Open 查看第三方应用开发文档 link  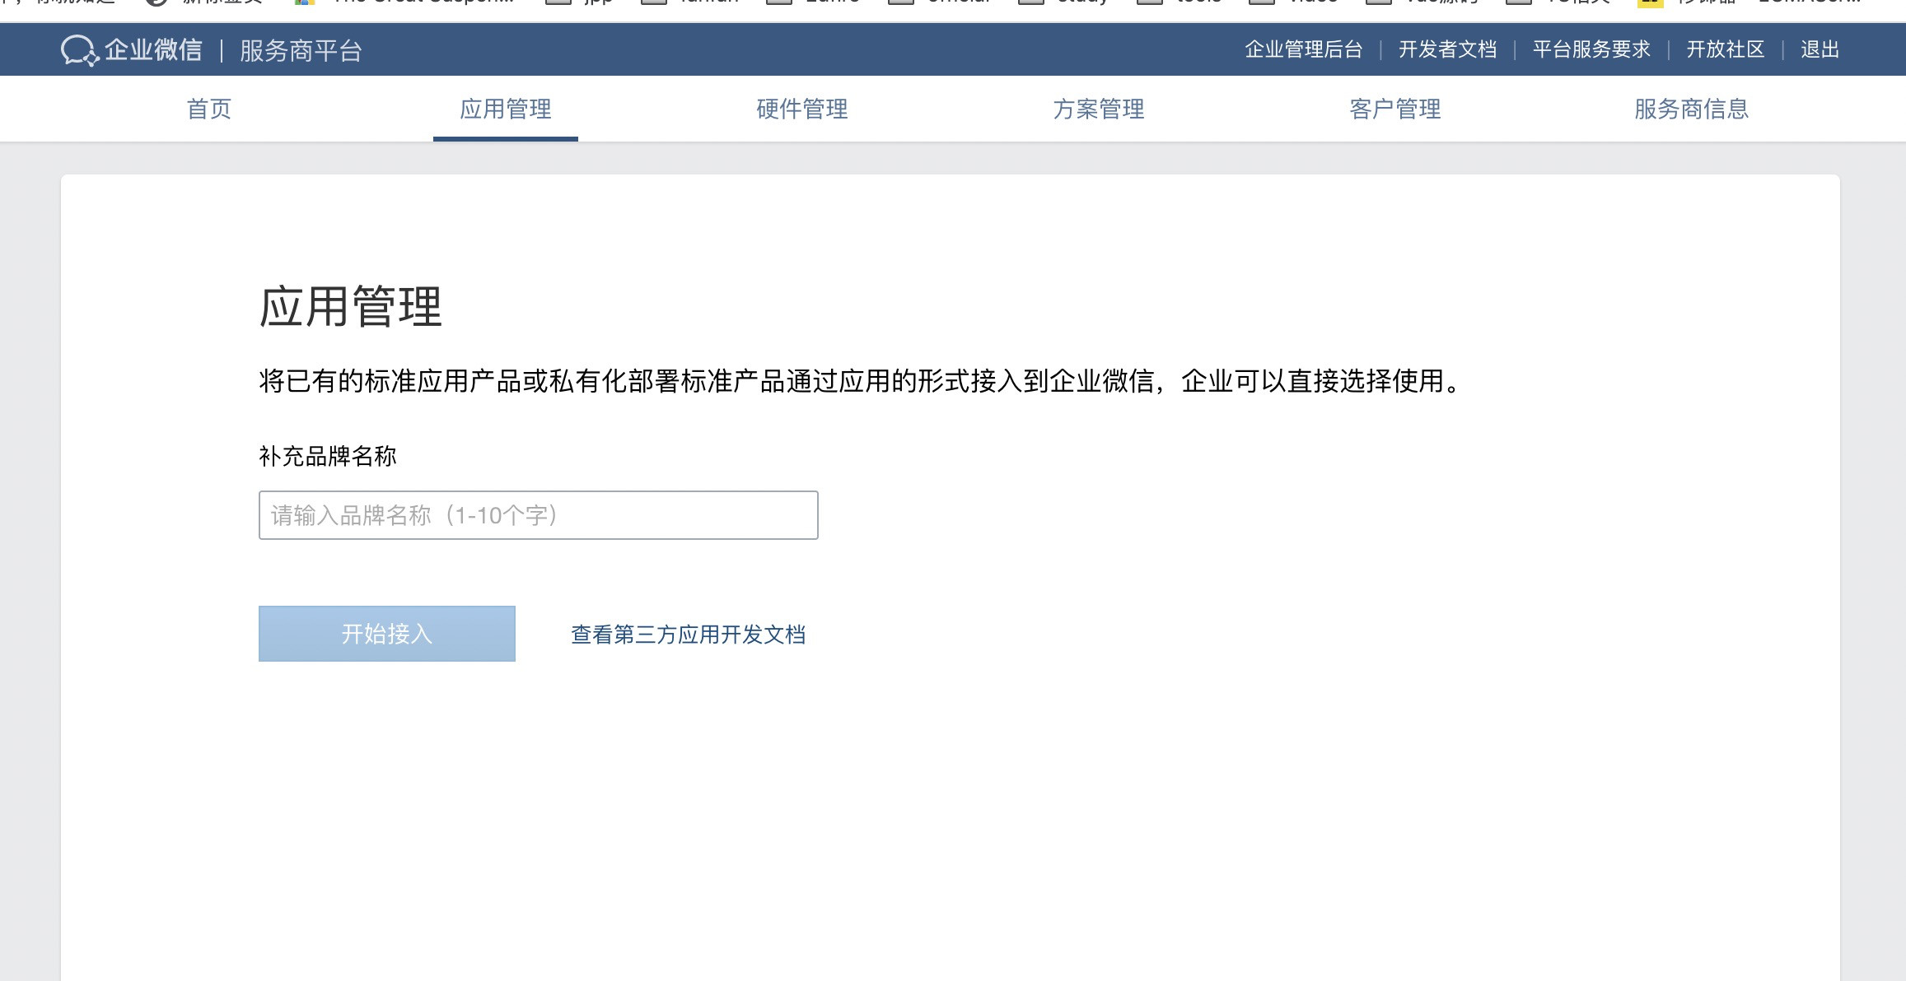(x=688, y=635)
